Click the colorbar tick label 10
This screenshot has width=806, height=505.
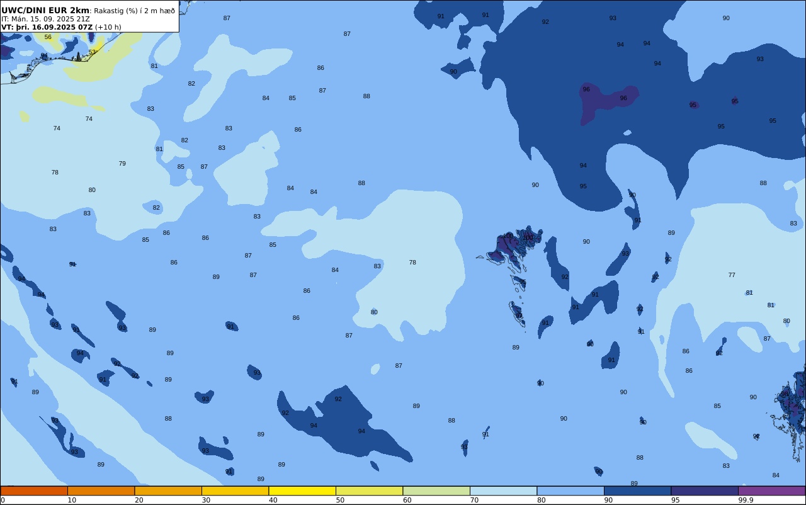pyautogui.click(x=72, y=500)
